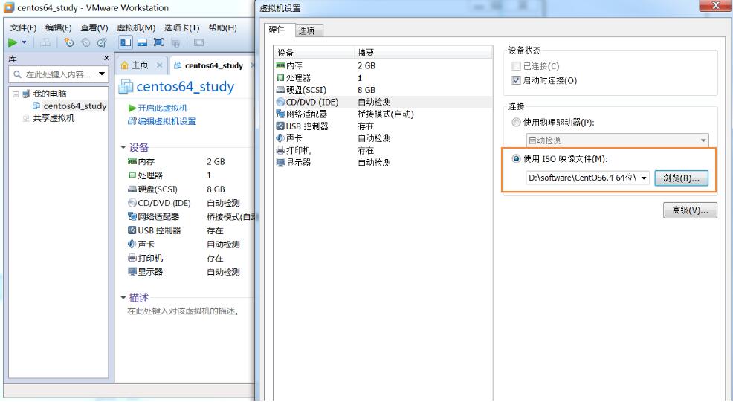Click 显示器 in the VM summary list
This screenshot has height=402, width=733.
click(150, 271)
